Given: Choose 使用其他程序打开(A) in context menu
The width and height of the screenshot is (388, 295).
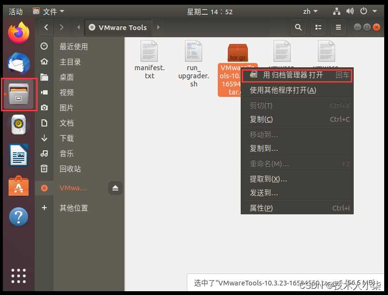Looking at the screenshot, I should point(297,90).
